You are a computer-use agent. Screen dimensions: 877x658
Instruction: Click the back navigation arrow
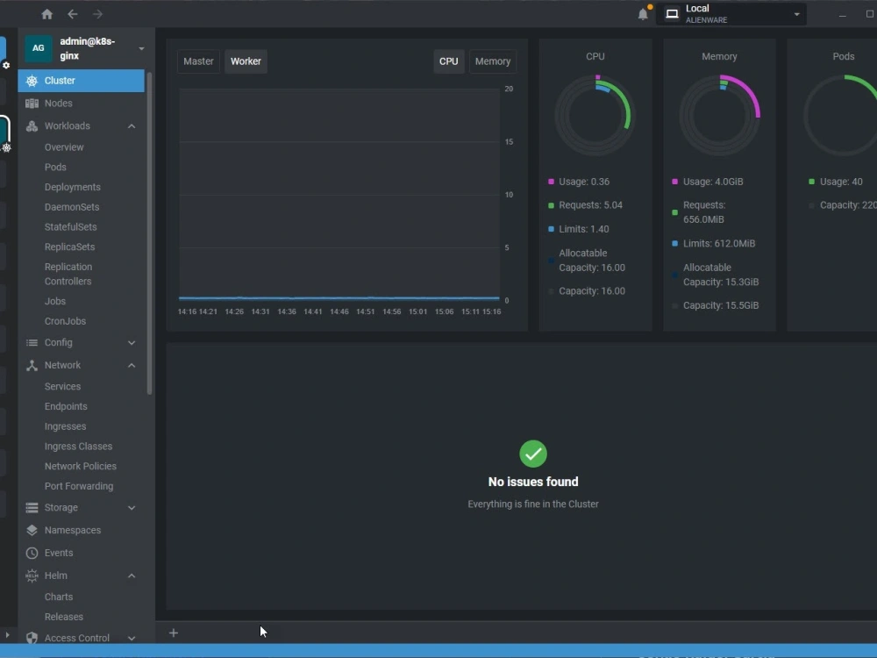click(x=73, y=13)
